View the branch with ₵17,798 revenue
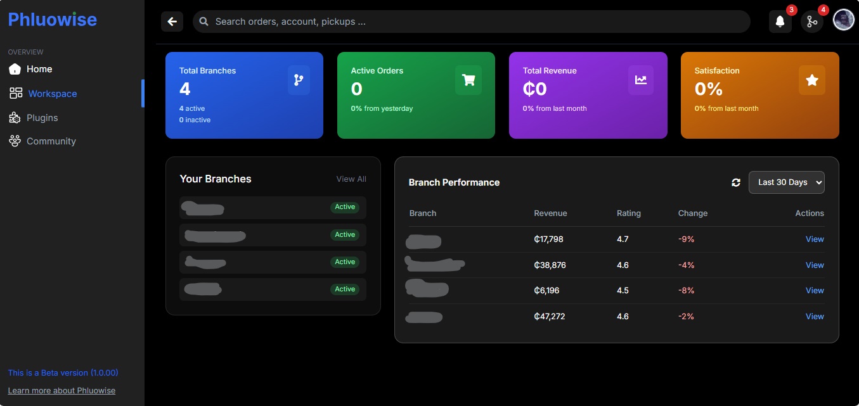This screenshot has height=406, width=859. pyautogui.click(x=815, y=239)
